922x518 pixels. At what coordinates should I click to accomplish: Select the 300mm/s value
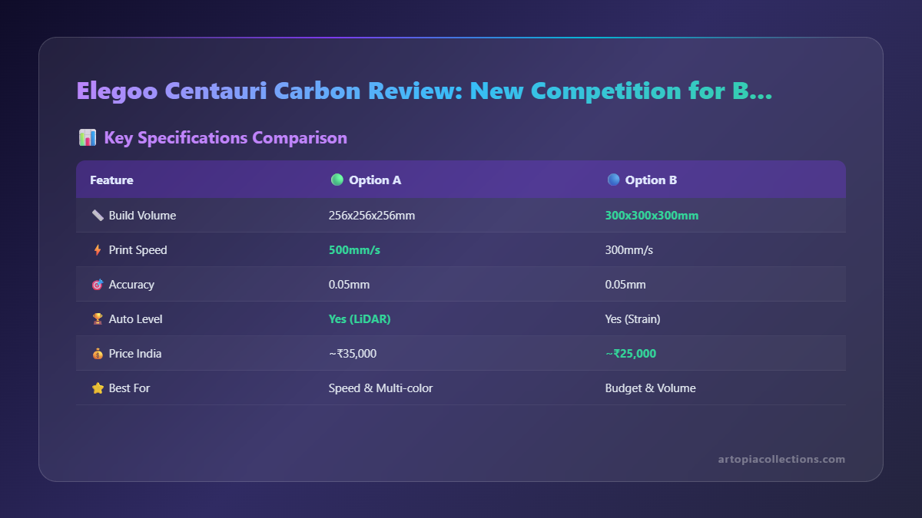pyautogui.click(x=629, y=250)
